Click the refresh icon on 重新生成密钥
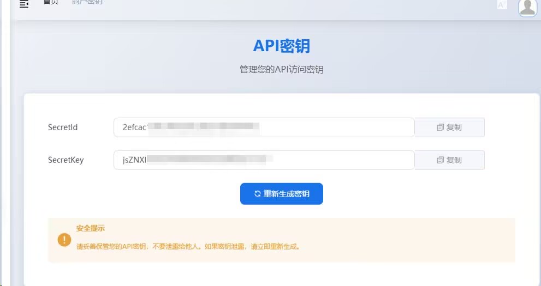Viewport: 541px width, 286px height. point(258,193)
